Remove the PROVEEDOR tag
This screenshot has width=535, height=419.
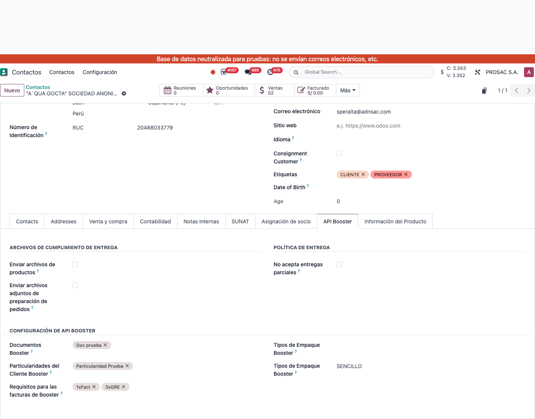pos(406,174)
